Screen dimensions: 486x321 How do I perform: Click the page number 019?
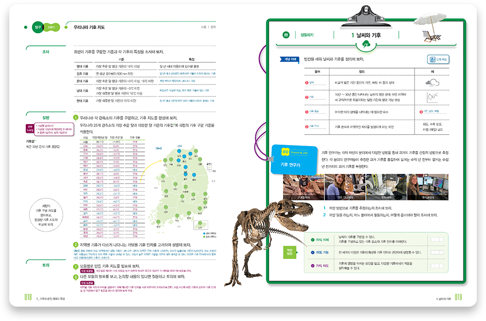pos(458,297)
